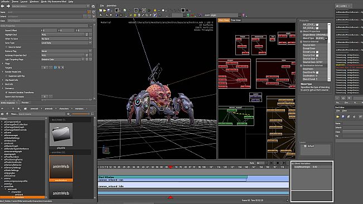Go forward in selection history
Screen dimensions: 363x204
coord(8,6)
